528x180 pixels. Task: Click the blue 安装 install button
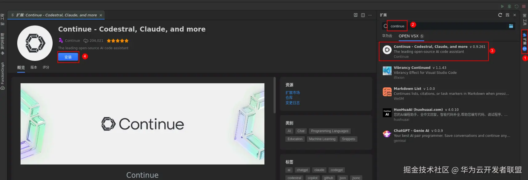(x=68, y=57)
